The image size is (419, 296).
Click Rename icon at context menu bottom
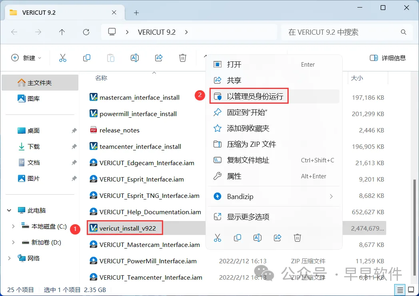[257, 238]
